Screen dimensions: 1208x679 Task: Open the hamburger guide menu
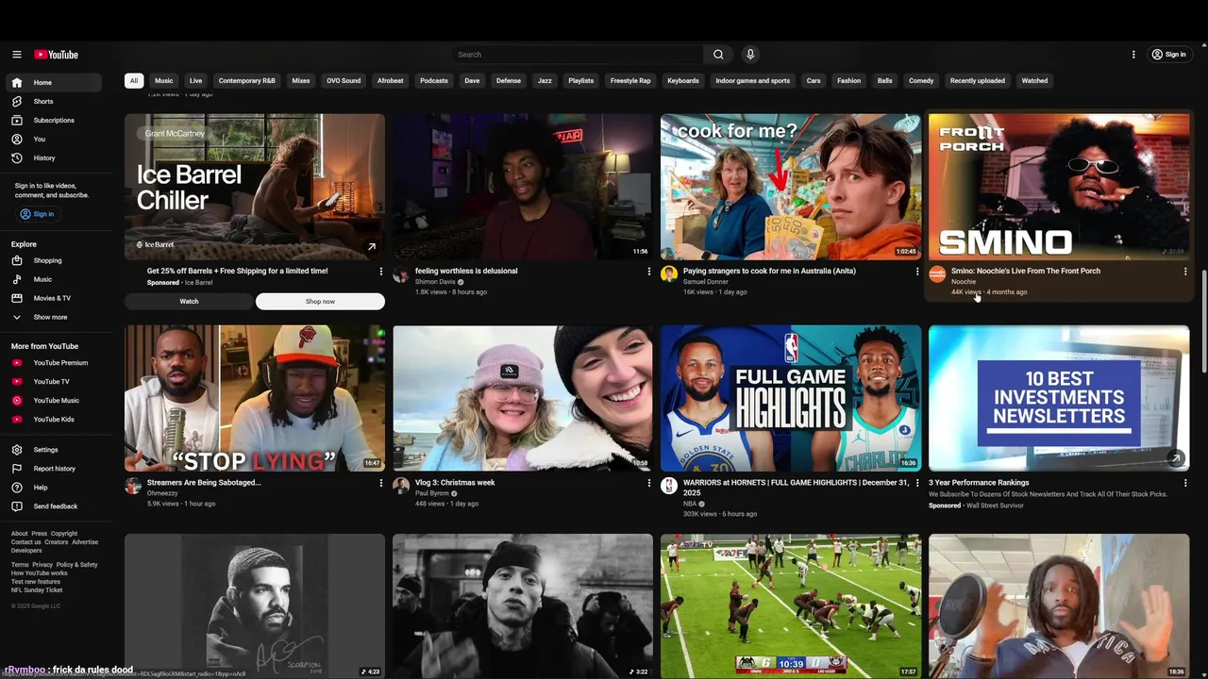click(17, 55)
